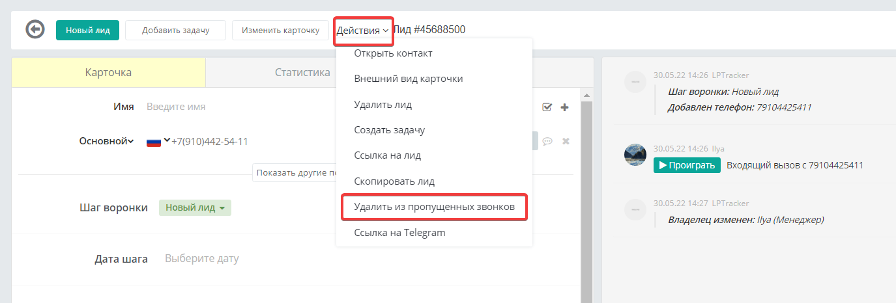Click the card scrollbar up arrow

tap(586, 96)
